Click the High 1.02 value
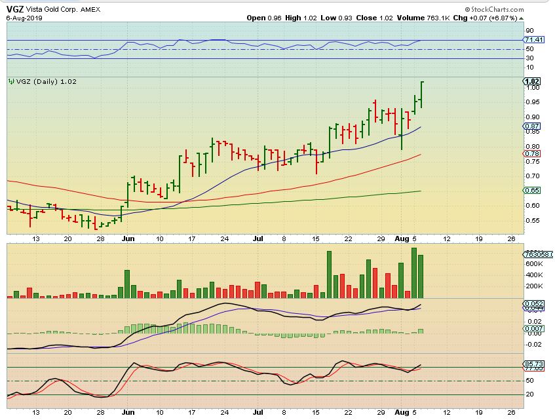The height and width of the screenshot is (420, 555). tap(301, 18)
